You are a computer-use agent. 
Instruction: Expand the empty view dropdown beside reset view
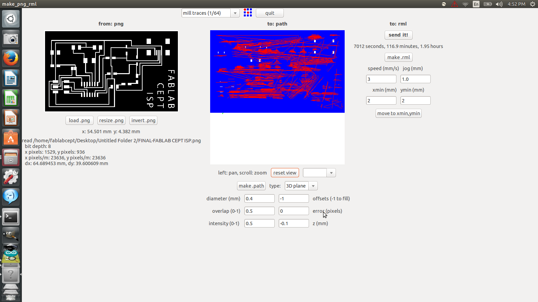[x=331, y=173]
